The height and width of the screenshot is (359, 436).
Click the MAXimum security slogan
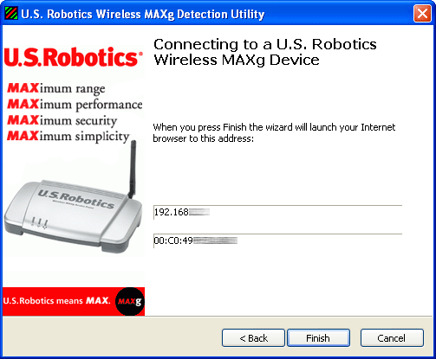(x=62, y=120)
